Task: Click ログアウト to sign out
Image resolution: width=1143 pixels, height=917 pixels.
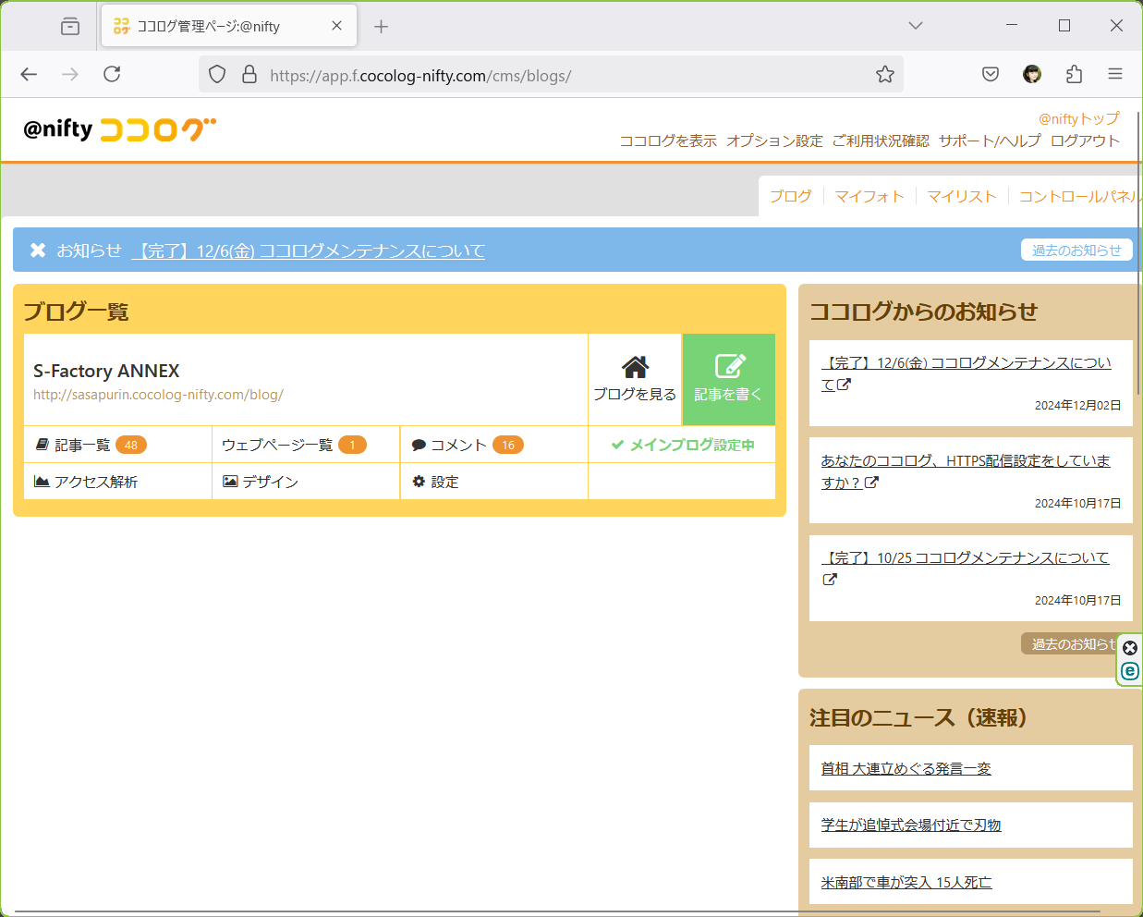Action: [x=1085, y=141]
